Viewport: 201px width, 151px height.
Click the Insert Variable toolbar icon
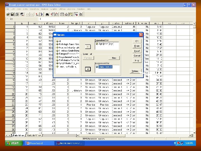(x=57, y=14)
